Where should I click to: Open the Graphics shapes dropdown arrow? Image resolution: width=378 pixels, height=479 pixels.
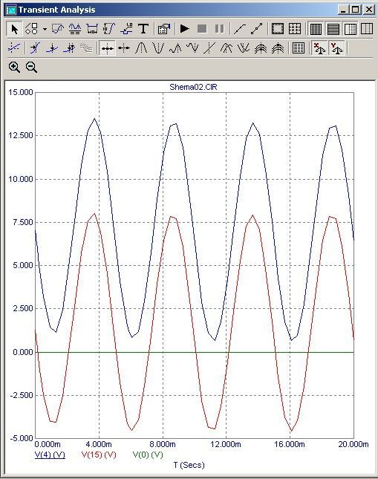click(x=45, y=29)
